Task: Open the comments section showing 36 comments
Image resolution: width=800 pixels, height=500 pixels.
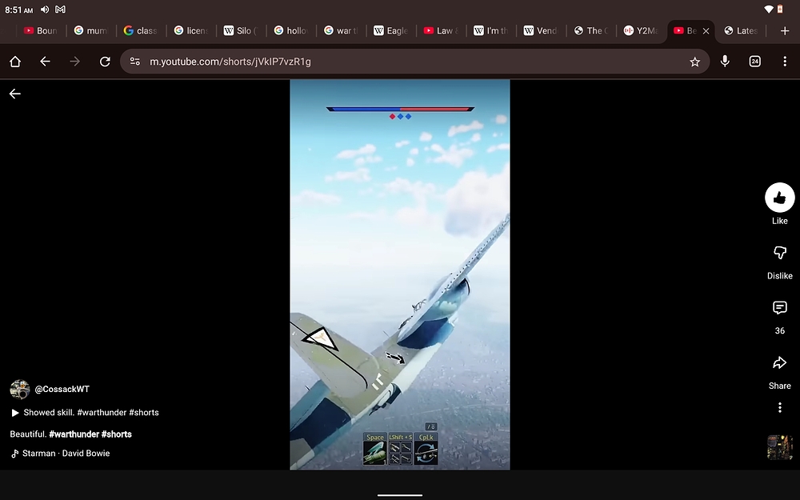Action: tap(779, 308)
